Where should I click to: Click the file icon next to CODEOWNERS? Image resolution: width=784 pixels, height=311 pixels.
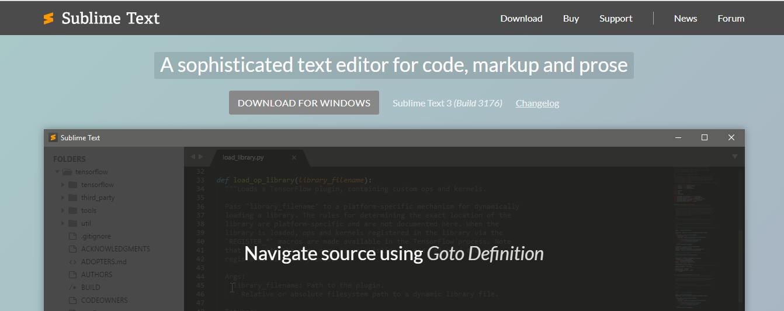pos(72,300)
